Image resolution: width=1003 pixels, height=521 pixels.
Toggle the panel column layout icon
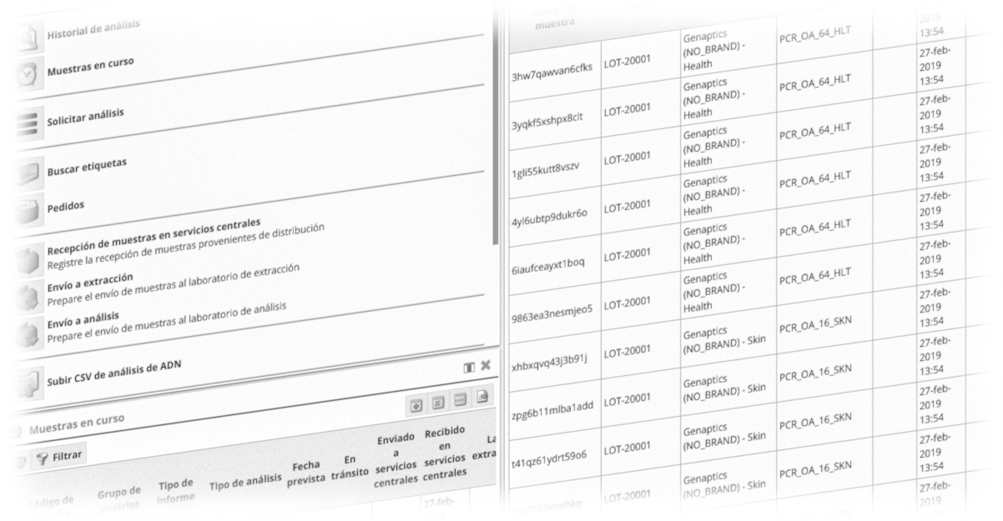click(470, 368)
